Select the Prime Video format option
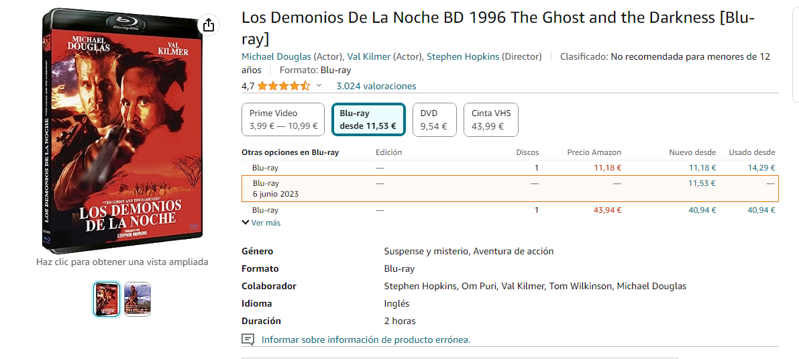Screen dimensions: 799x359 point(283,119)
